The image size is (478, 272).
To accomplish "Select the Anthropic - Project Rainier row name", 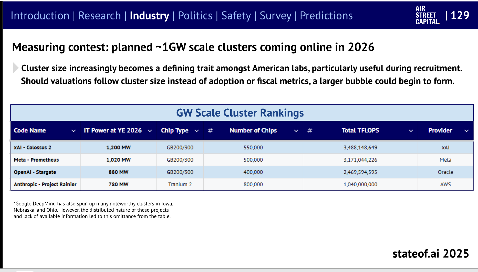I will pyautogui.click(x=45, y=184).
